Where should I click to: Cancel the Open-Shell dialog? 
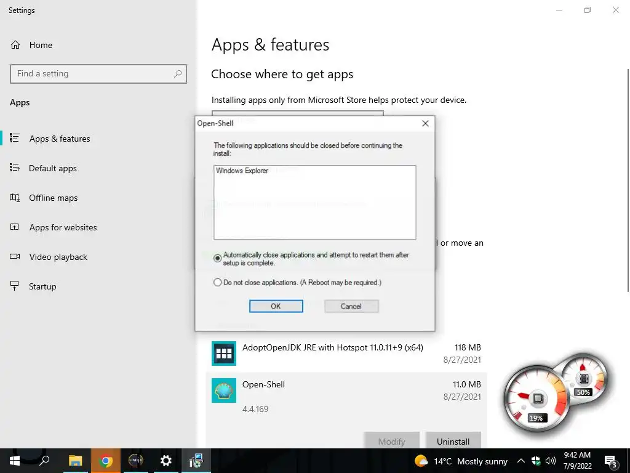click(x=351, y=306)
